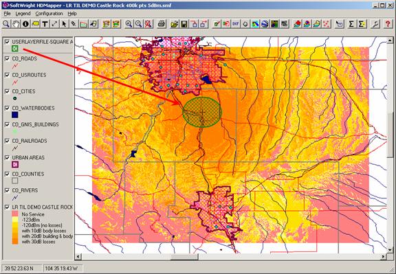
Task: Open the magnifier search icon near help
Action: (x=375, y=24)
